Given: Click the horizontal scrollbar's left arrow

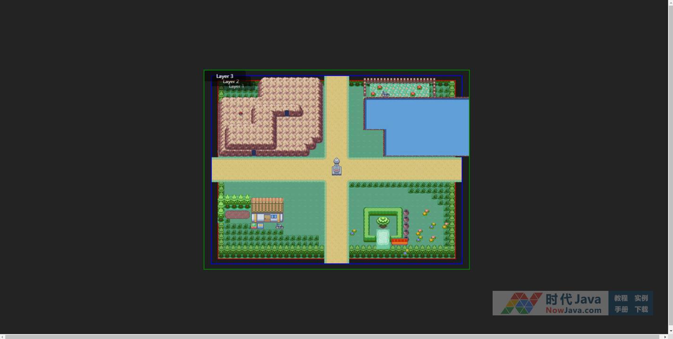Looking at the screenshot, I should click(x=2, y=337).
